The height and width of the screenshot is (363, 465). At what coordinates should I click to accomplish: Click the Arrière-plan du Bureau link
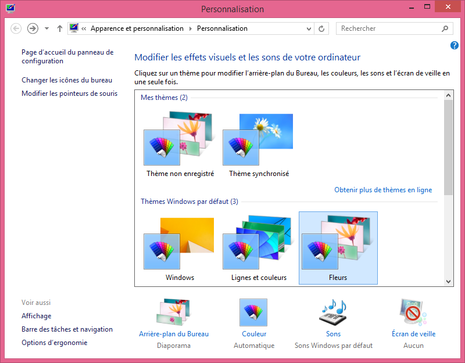174,334
